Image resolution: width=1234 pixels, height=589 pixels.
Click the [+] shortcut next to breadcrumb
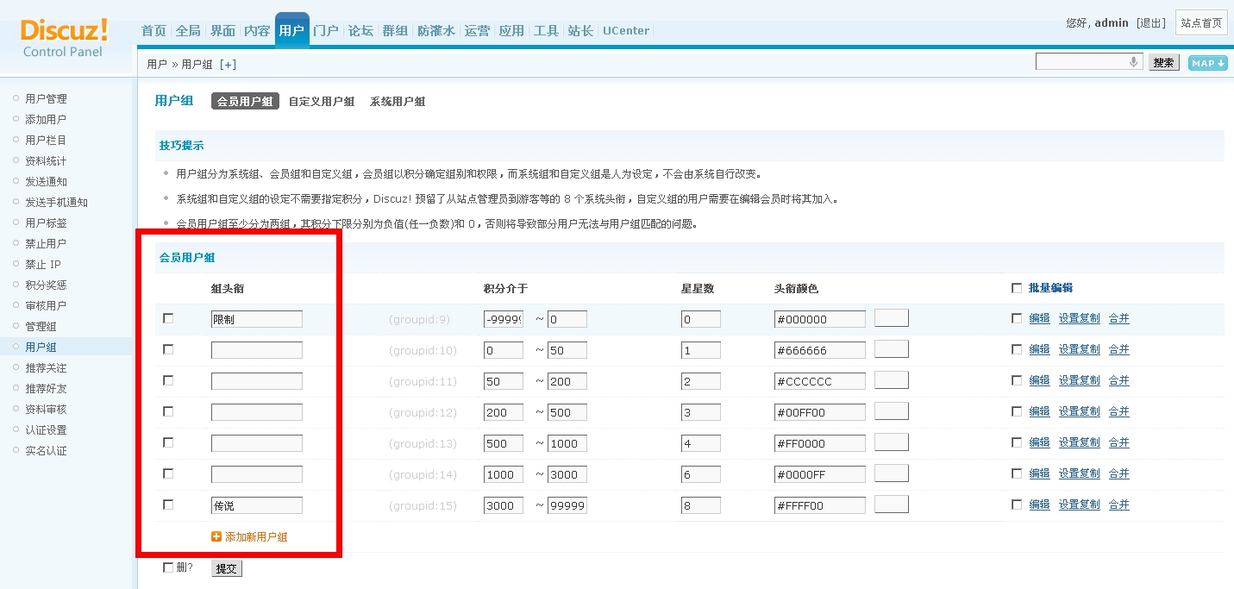click(x=228, y=64)
